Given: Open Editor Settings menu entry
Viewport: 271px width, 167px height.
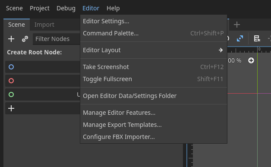Looking at the screenshot, I should tap(154, 21).
